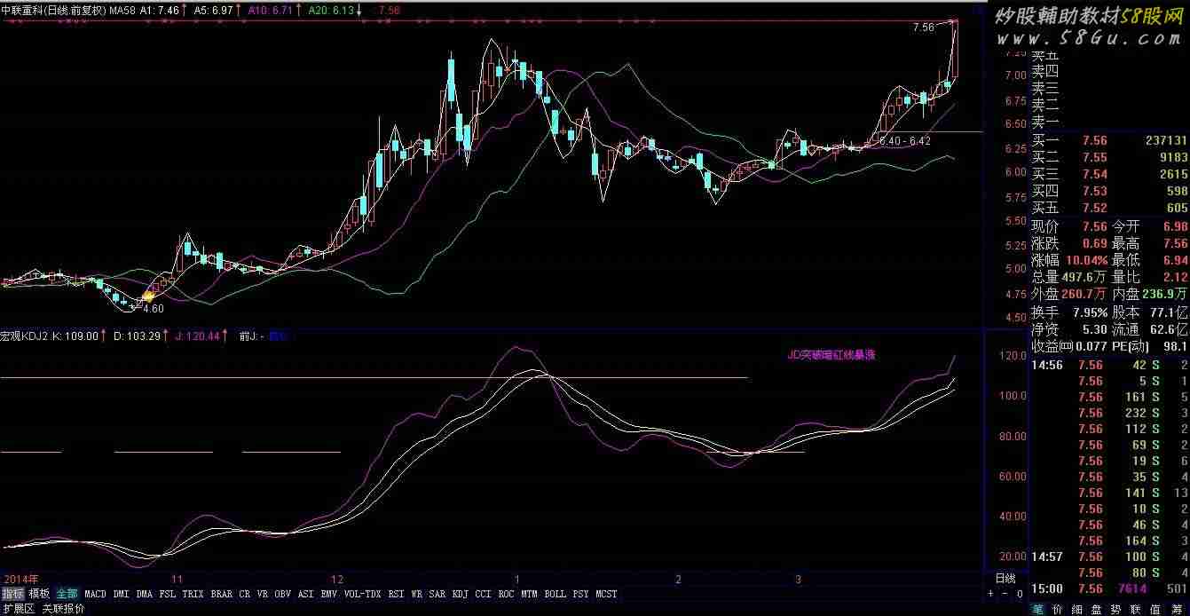Apply the RSI indicator

tap(396, 594)
